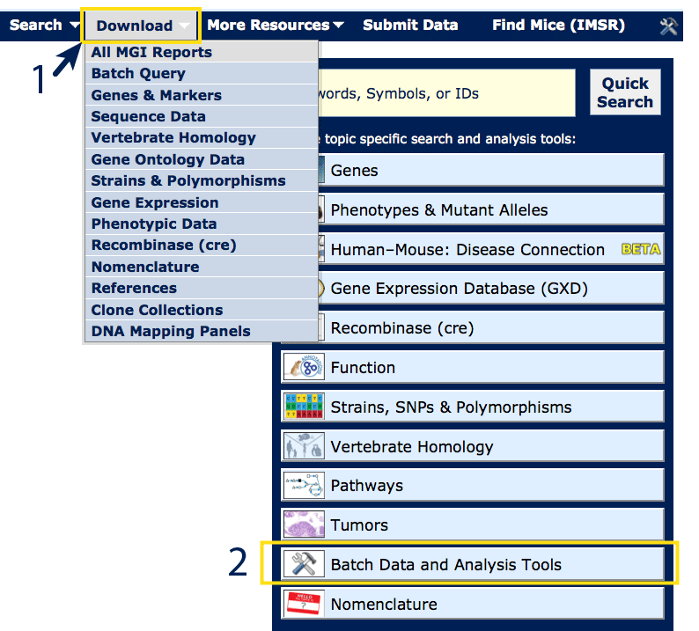The height and width of the screenshot is (631, 699).
Task: Open Batch Data and Analysis Tools
Action: click(473, 564)
